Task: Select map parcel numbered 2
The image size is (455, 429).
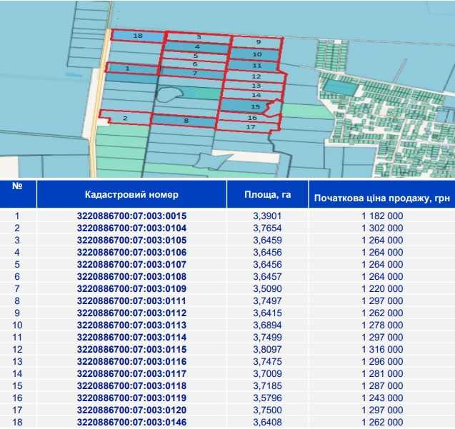Action: click(125, 118)
